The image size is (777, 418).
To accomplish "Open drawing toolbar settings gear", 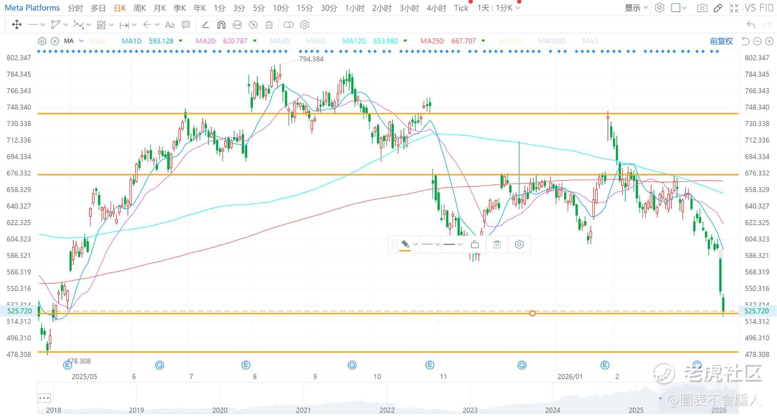I will (x=305, y=25).
